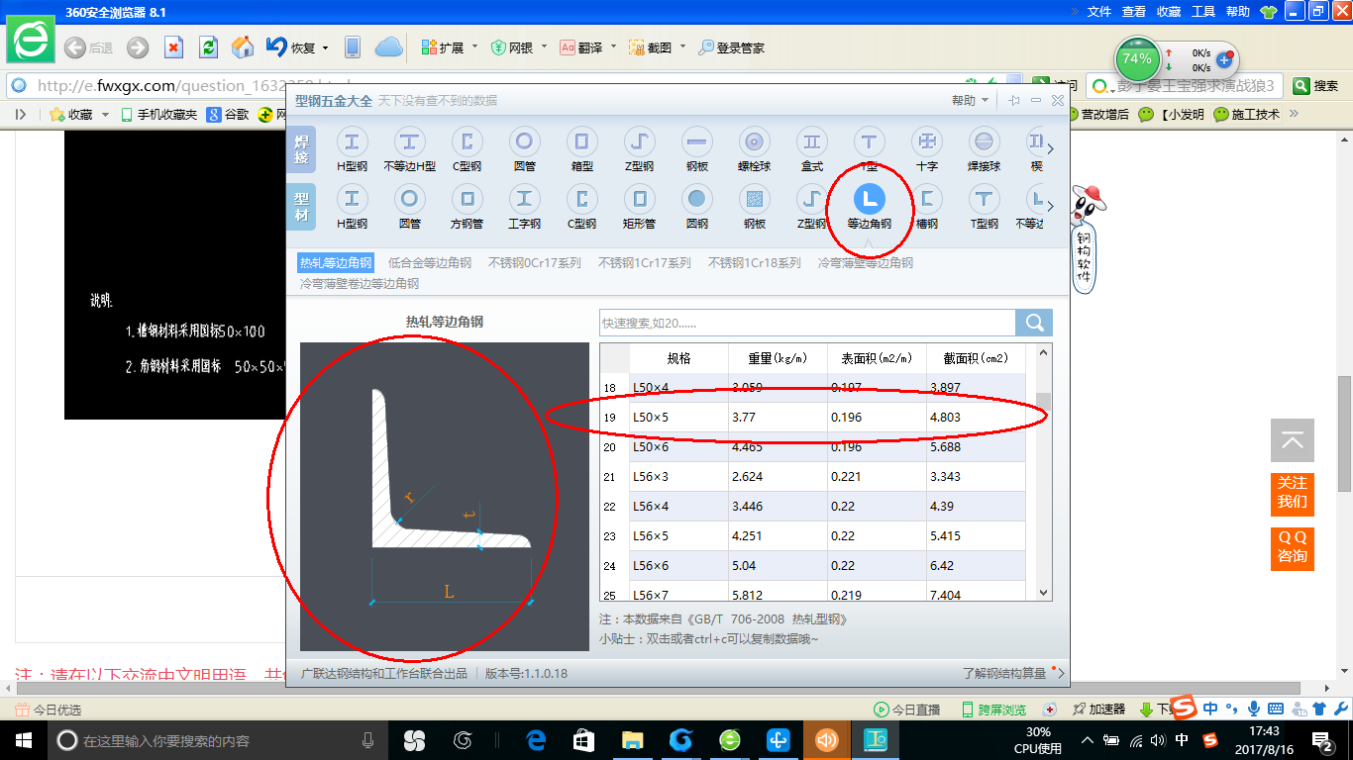The image size is (1353, 760).
Task: Select welded Z型钢 icon
Action: [639, 142]
